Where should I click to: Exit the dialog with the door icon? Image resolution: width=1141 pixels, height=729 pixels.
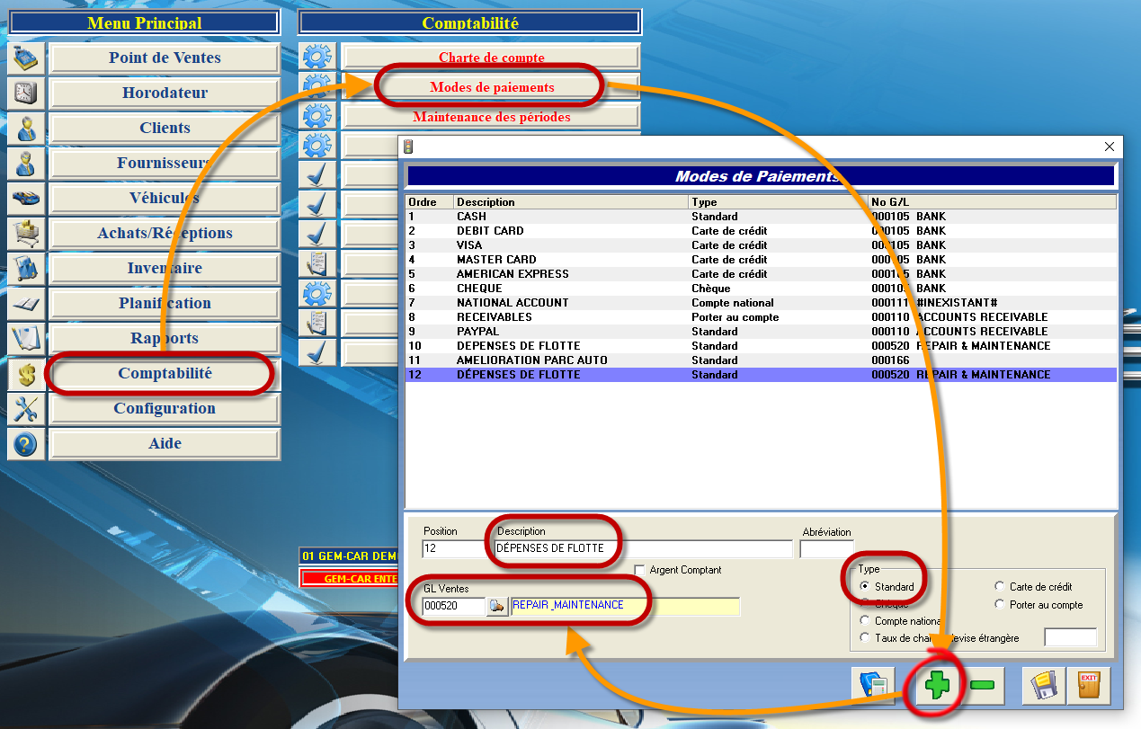click(1089, 685)
